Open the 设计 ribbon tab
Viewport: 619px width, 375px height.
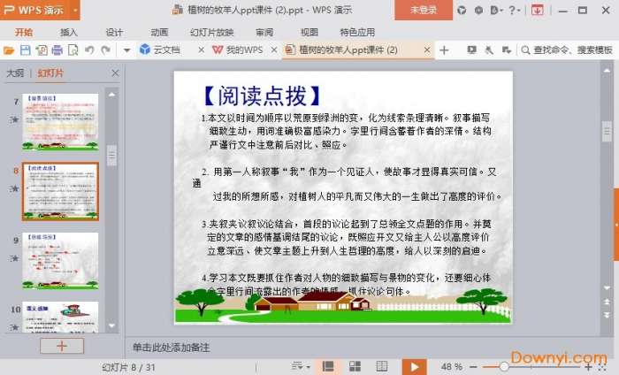point(114,33)
